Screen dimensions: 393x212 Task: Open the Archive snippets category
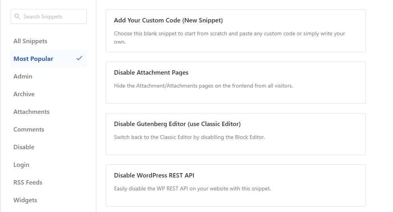tap(24, 94)
